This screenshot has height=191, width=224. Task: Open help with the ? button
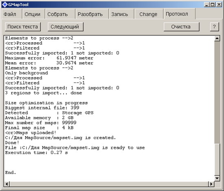(x=214, y=27)
